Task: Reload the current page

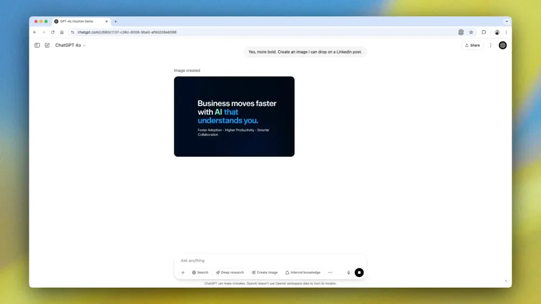Action: point(53,32)
